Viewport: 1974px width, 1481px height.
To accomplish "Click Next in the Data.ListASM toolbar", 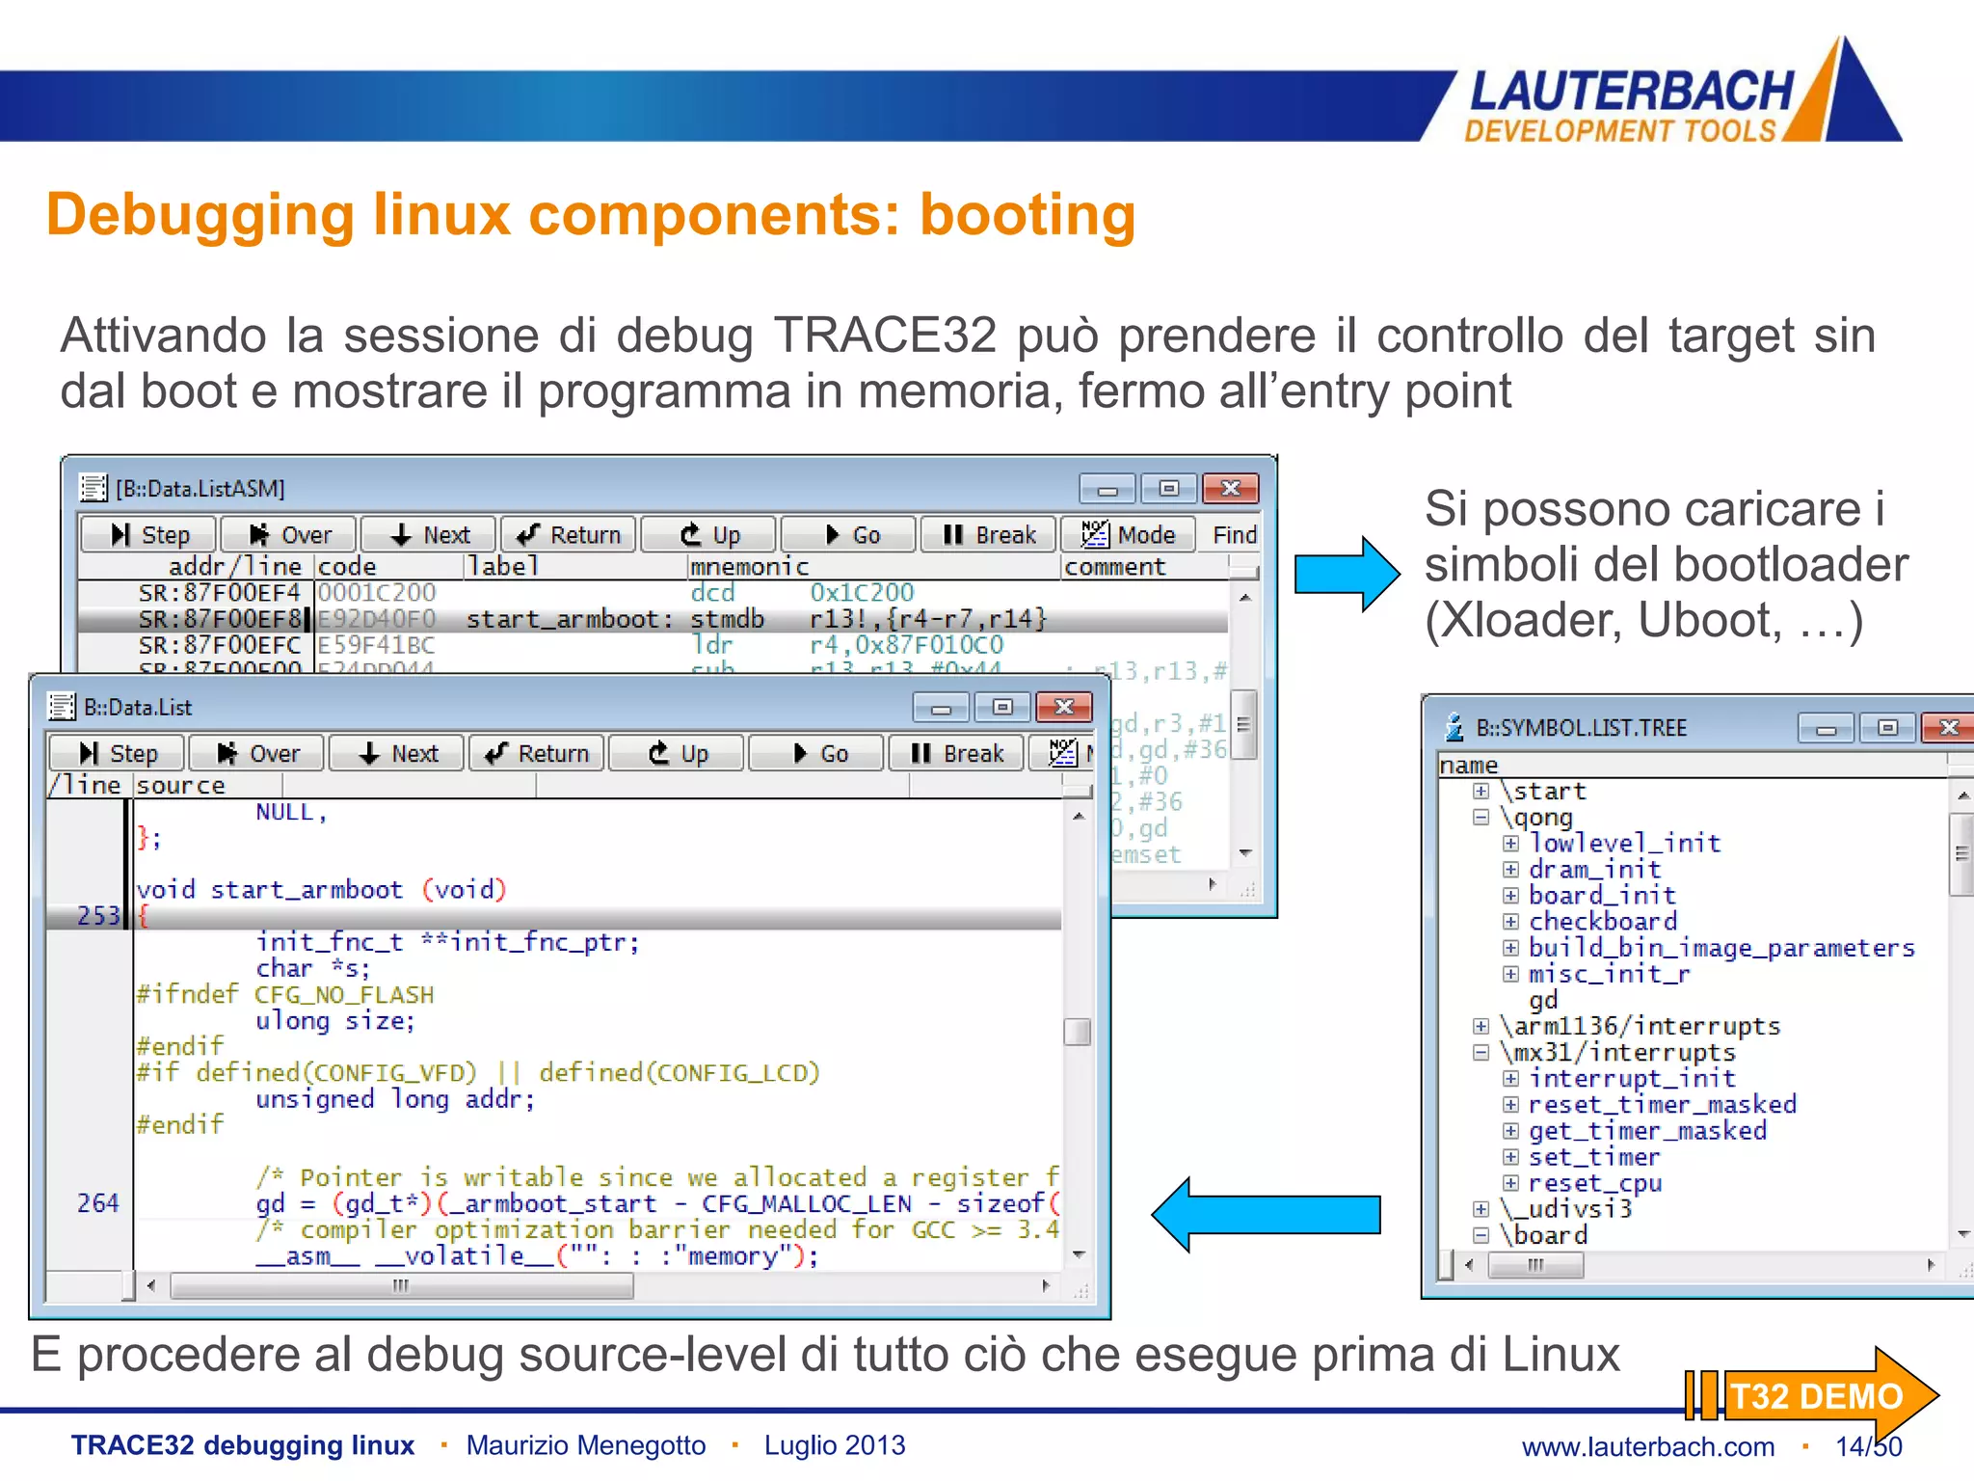I will [429, 534].
